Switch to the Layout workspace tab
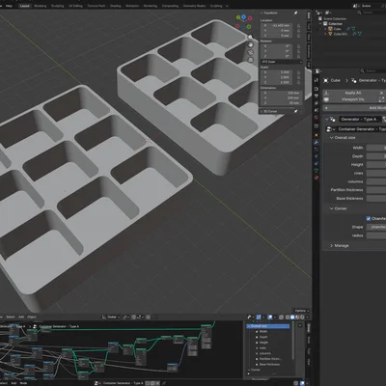The image size is (386, 386). coord(24,6)
